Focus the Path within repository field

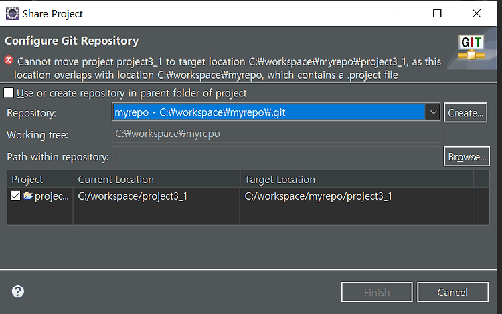pos(276,156)
